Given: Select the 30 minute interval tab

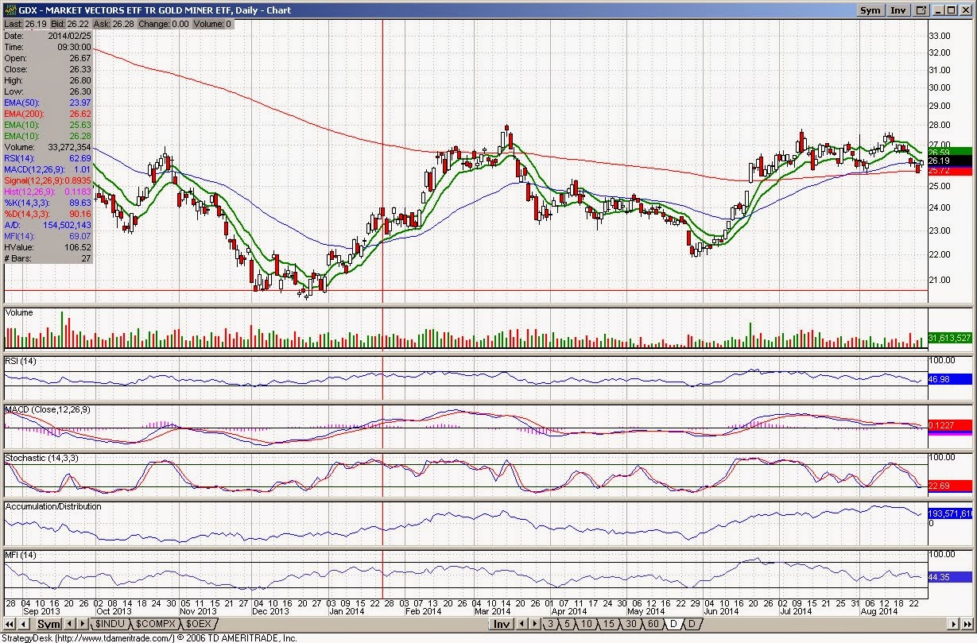Looking at the screenshot, I should pyautogui.click(x=631, y=624).
